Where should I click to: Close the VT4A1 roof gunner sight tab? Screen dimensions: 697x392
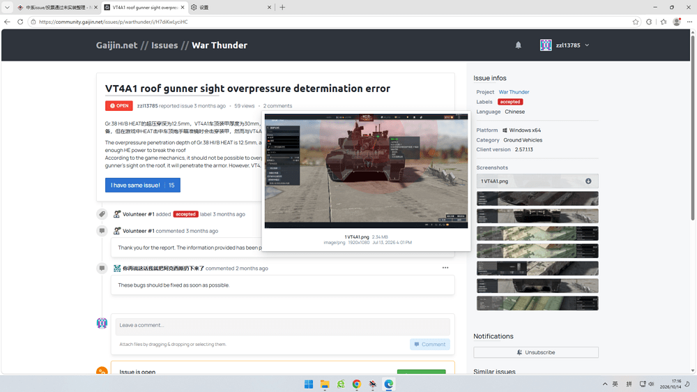point(182,8)
